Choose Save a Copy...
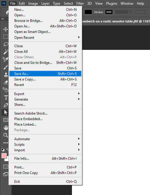The image size is (150, 195). [45, 79]
